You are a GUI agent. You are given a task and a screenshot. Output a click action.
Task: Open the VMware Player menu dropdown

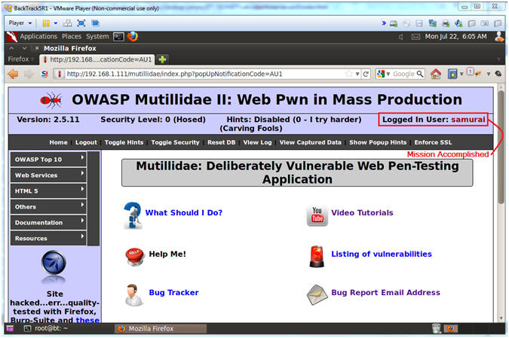[x=20, y=23]
